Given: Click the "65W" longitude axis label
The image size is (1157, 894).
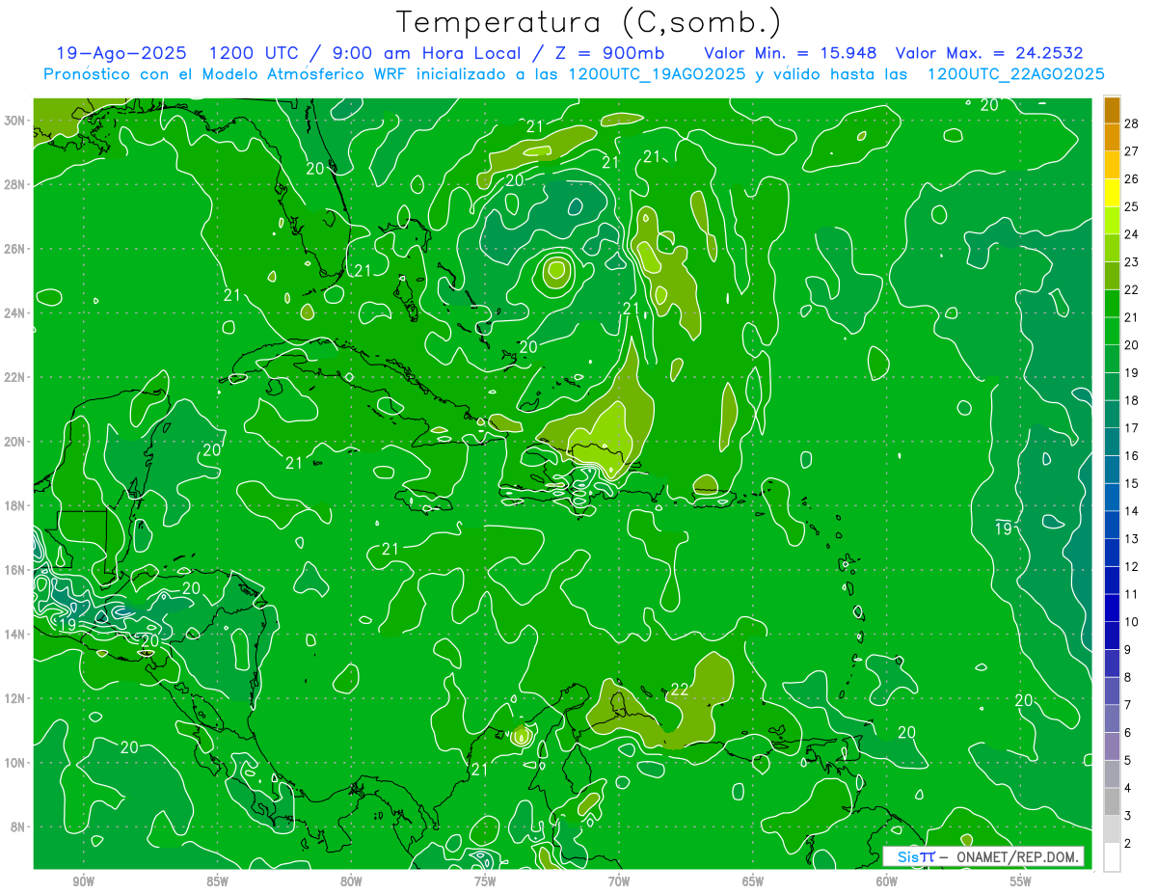Looking at the screenshot, I should tap(753, 882).
